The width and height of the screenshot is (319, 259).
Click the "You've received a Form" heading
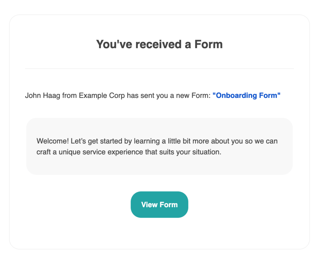click(159, 44)
